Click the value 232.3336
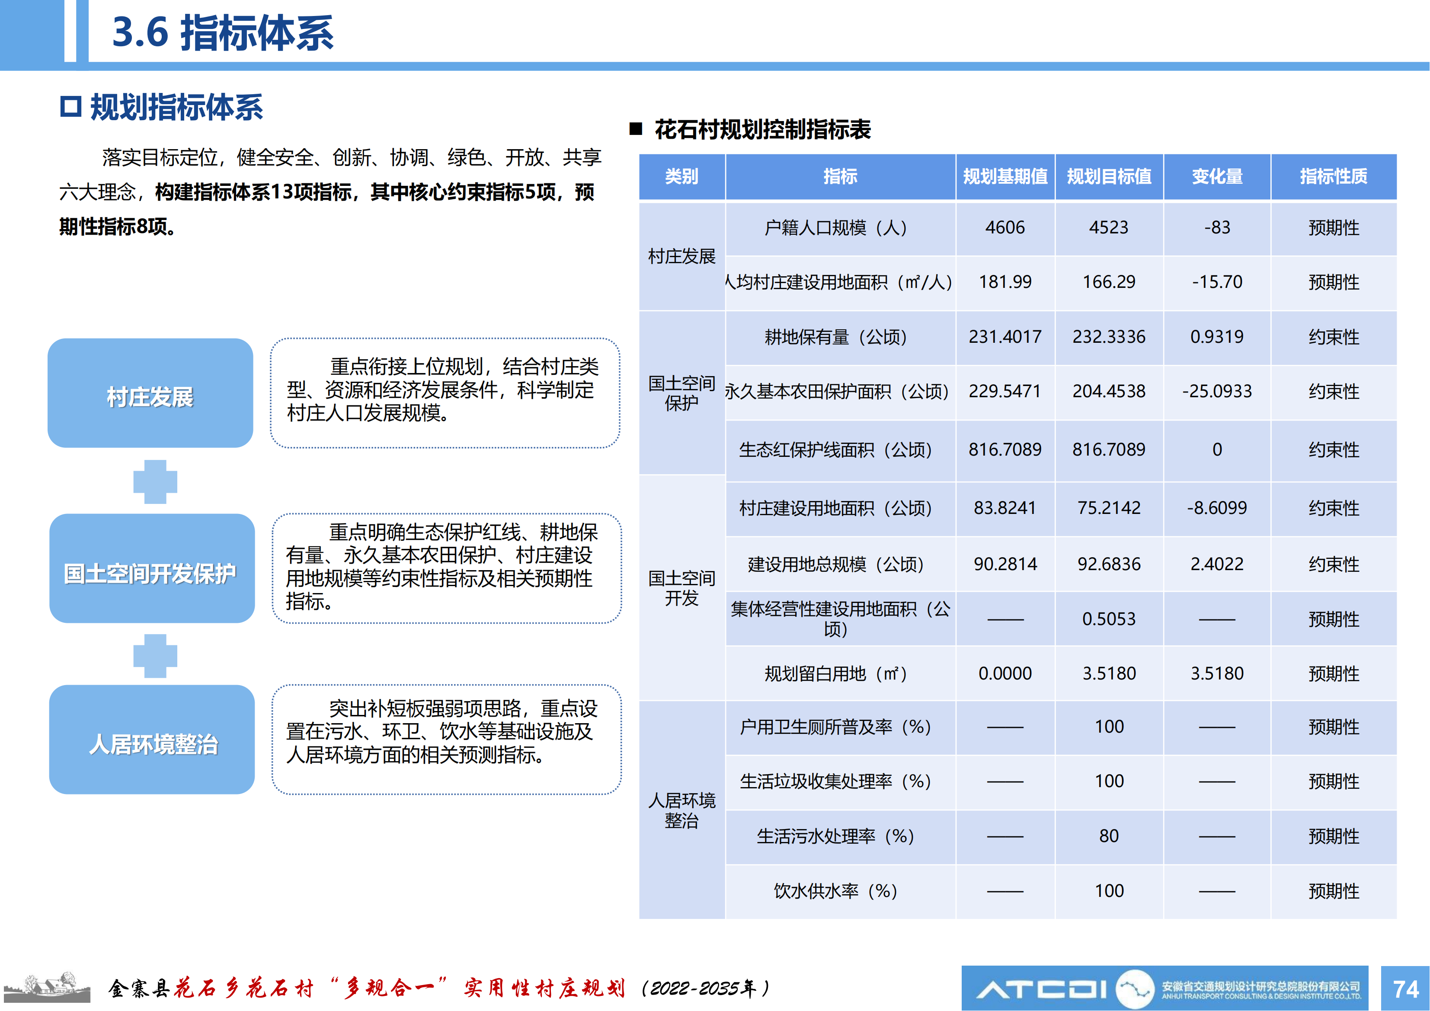The image size is (1430, 1011). [x=1109, y=337]
